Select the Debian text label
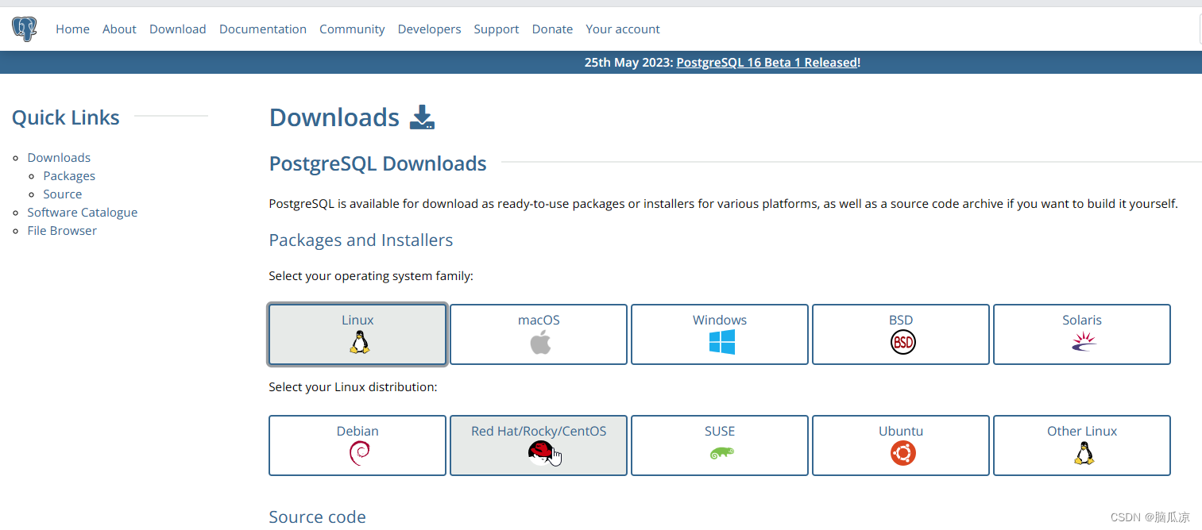This screenshot has width=1202, height=530. [x=358, y=432]
